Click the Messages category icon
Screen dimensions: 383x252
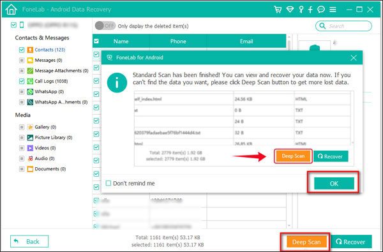[30, 61]
